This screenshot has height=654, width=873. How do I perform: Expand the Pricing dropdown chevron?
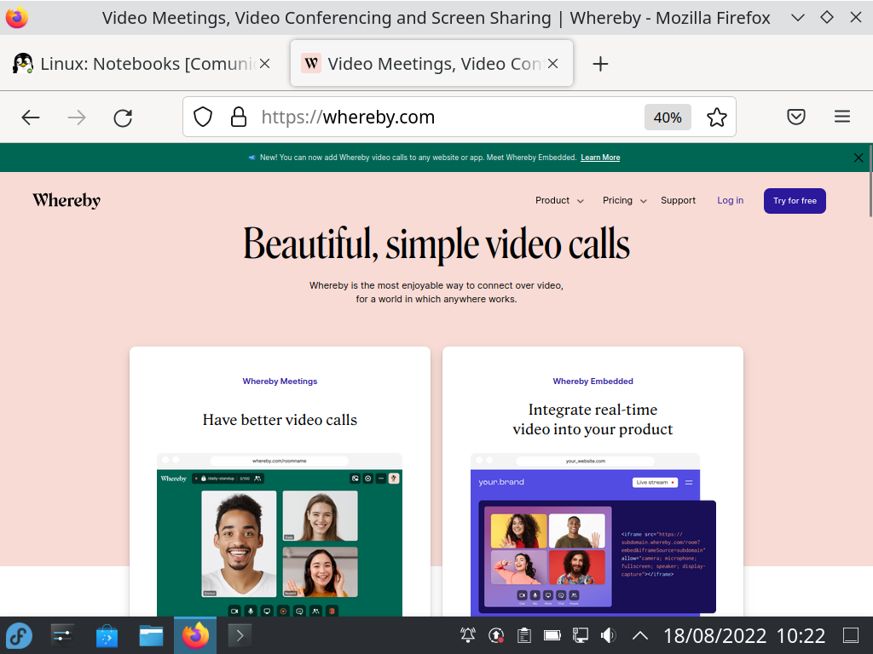[643, 201]
